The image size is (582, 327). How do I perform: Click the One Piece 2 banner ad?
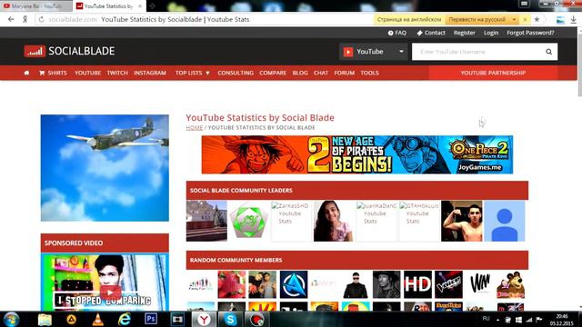357,154
